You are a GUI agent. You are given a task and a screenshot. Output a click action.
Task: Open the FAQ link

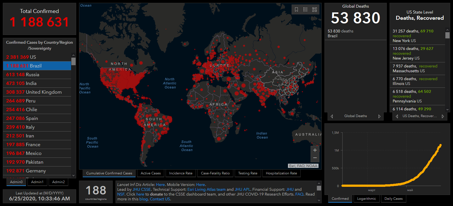299,194
